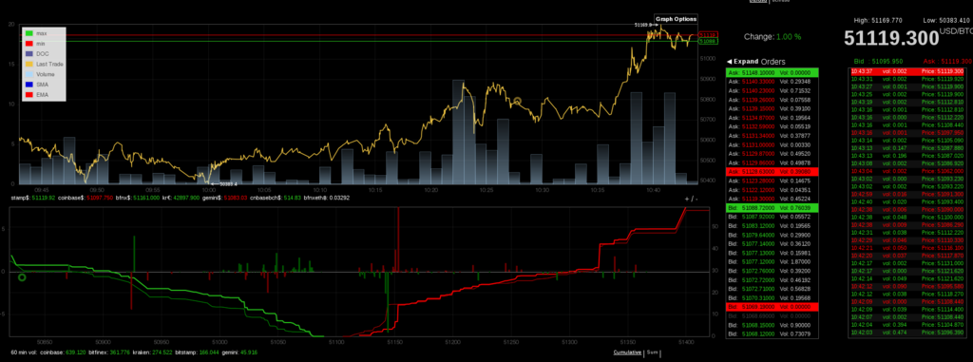The height and width of the screenshot is (362, 973).
Task: Click the Bid : 51095.950 label
Action: click(x=878, y=62)
